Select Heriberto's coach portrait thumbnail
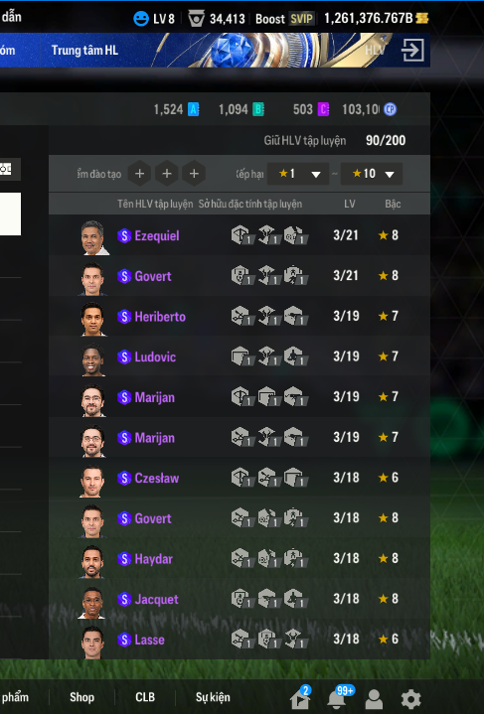Screen dimensions: 484x714 point(93,319)
